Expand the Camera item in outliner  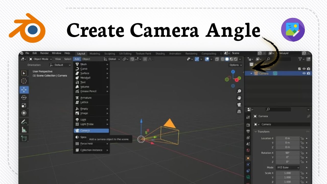point(251,74)
